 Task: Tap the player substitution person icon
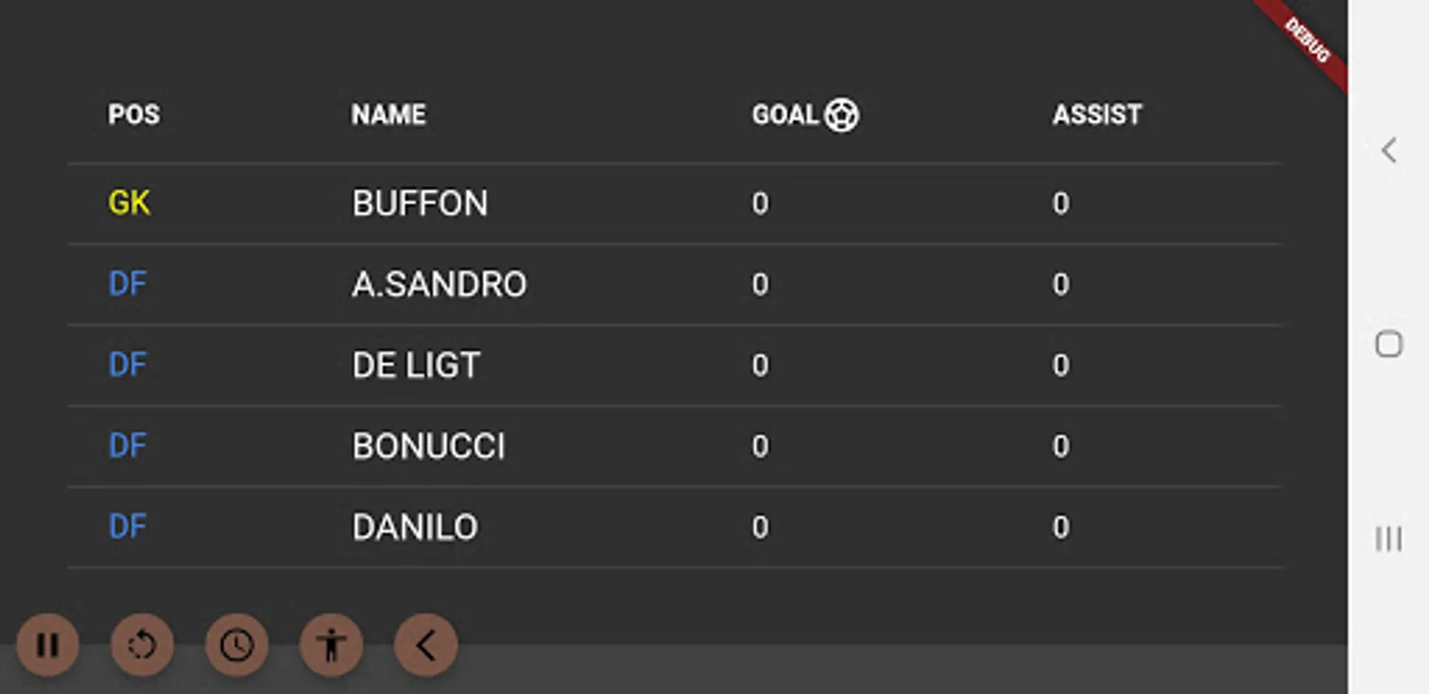pos(331,645)
